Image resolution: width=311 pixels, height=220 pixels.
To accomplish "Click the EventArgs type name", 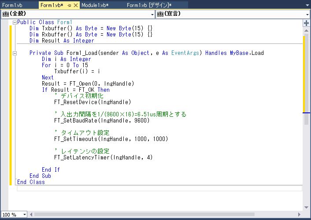I will pos(185,53).
